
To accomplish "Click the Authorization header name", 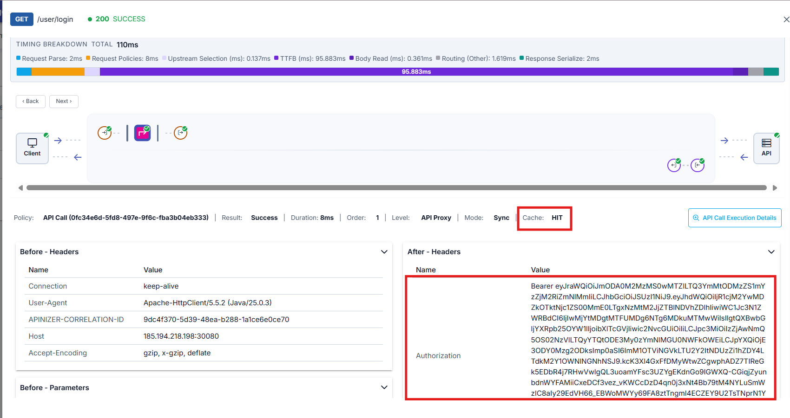I will click(x=438, y=356).
